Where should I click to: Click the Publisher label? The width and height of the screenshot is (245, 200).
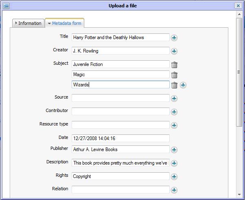[x=59, y=148]
